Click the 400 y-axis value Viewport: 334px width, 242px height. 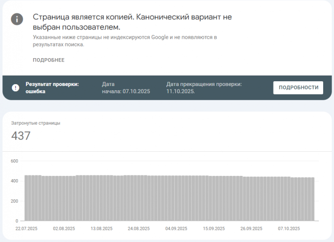(x=14, y=181)
